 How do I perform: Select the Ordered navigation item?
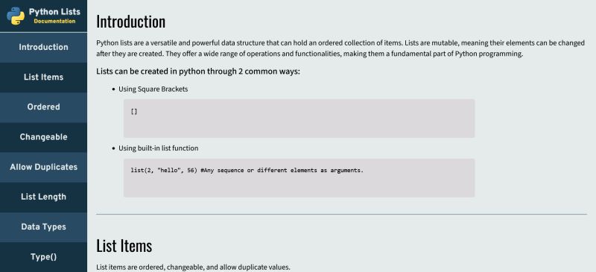pyautogui.click(x=43, y=107)
